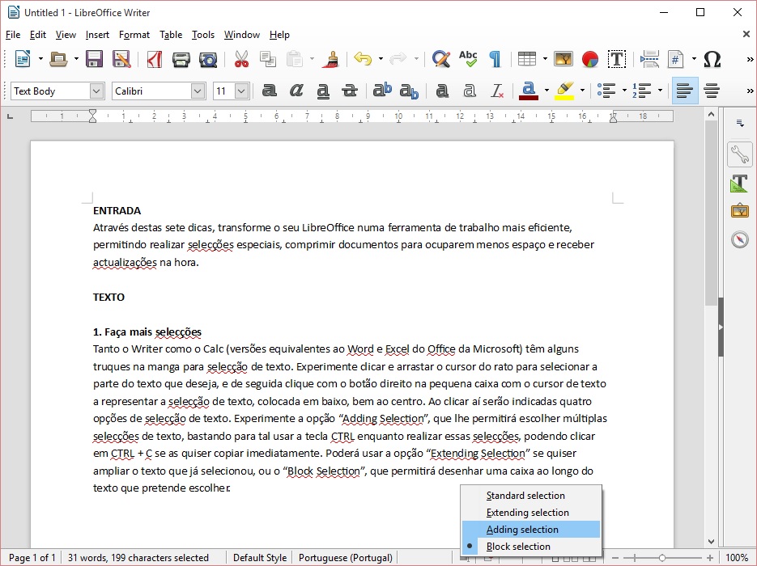Image resolution: width=757 pixels, height=566 pixels.
Task: Open the Navigator compass icon in sidebar
Action: [739, 239]
